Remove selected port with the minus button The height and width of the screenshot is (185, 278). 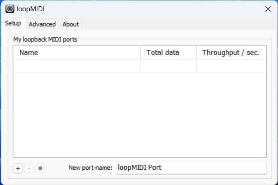coord(29,168)
